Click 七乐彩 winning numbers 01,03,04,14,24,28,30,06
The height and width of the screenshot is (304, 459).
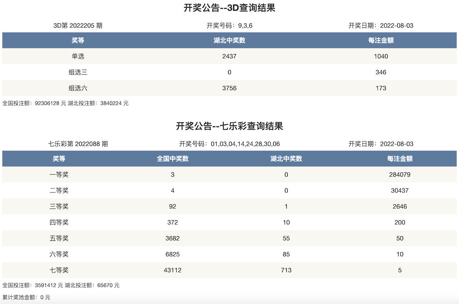click(245, 144)
